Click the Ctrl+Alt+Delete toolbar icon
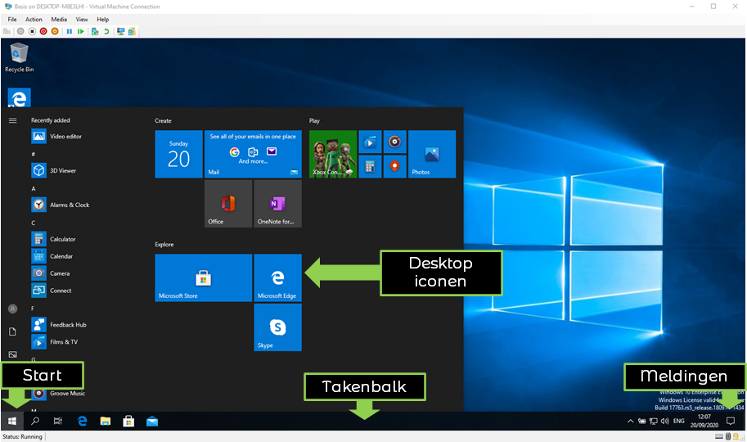The height and width of the screenshot is (442, 747). 7,31
